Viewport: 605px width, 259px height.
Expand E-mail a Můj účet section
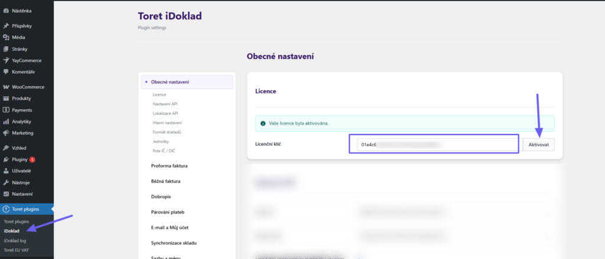pyautogui.click(x=170, y=227)
